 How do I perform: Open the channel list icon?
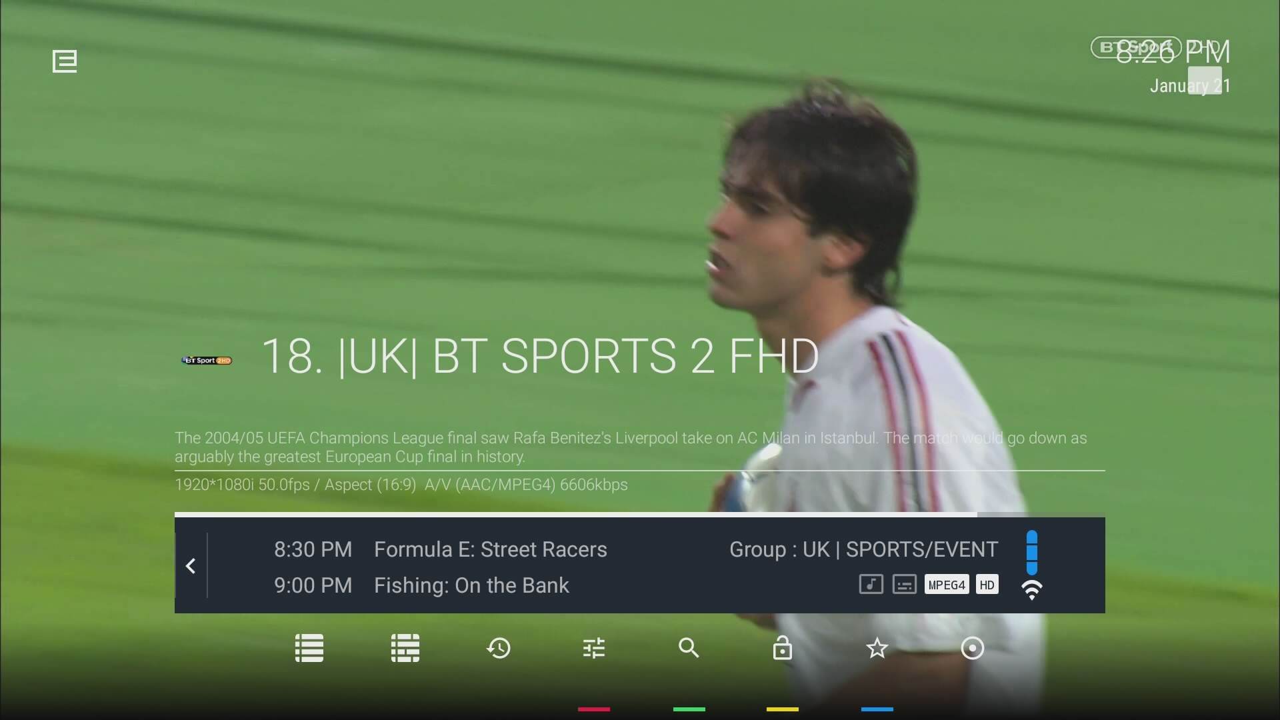tap(309, 648)
